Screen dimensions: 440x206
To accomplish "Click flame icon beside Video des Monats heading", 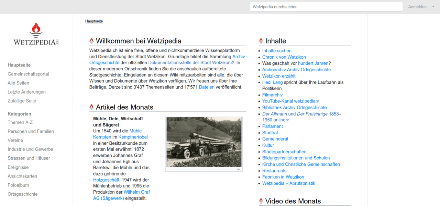I will 261,201.
